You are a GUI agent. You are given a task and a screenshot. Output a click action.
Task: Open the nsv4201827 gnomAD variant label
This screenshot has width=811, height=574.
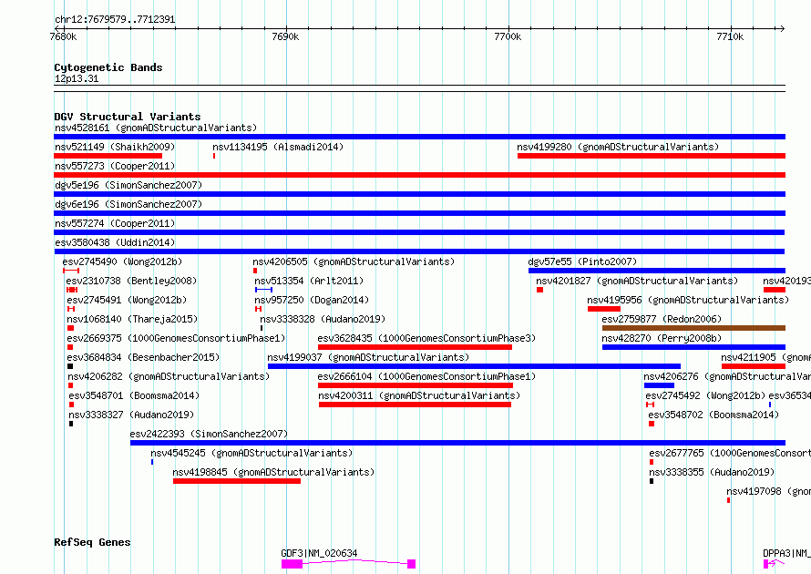[637, 281]
